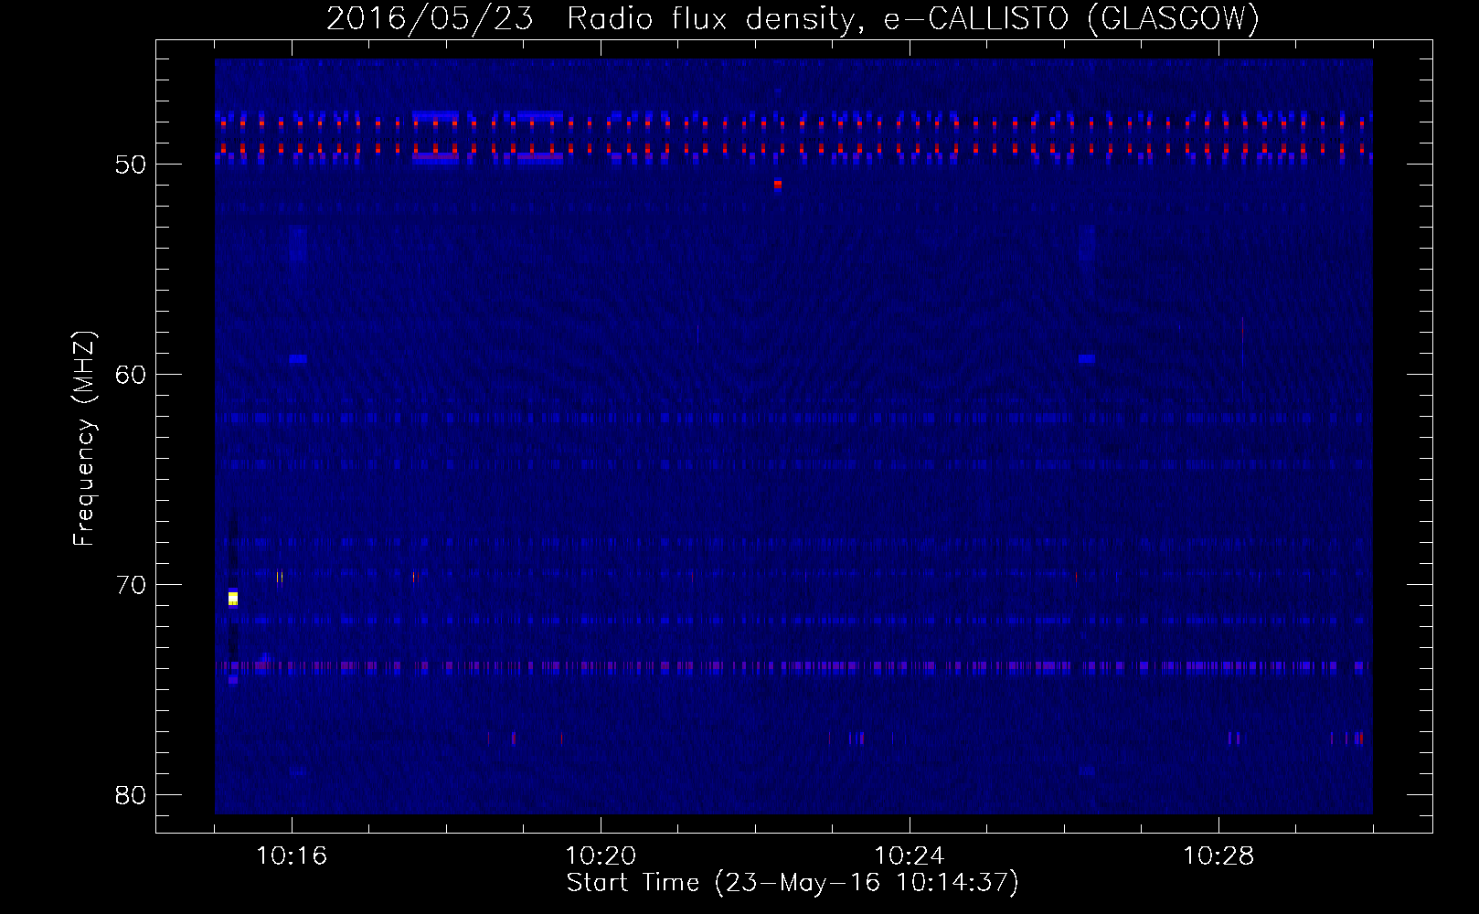Click the 'Start Time (23-May-16 10:14:37)' axis label
1479x914 pixels.
[x=793, y=883]
